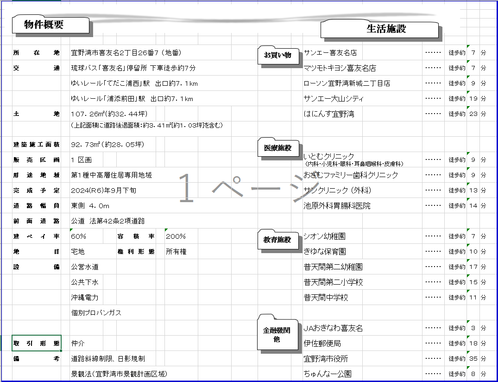Select the 池原外科胃腸科医院 cell
Image resolution: width=498 pixels, height=382 pixels.
(x=337, y=206)
